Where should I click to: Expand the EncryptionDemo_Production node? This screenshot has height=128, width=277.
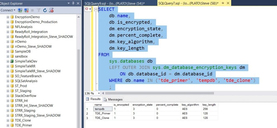pos(8,22)
